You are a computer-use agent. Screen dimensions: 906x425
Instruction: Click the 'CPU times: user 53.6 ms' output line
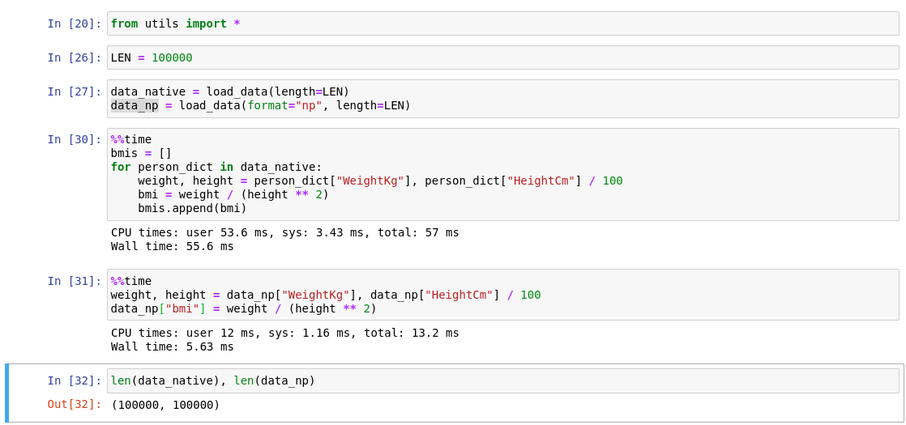tap(285, 232)
